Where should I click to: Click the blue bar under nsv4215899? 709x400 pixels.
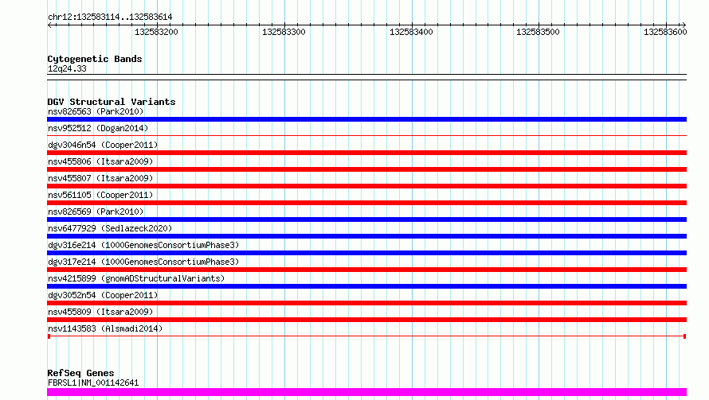[x=366, y=286]
